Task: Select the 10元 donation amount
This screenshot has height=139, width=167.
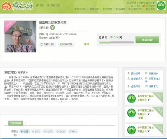Action: pyautogui.click(x=24, y=132)
